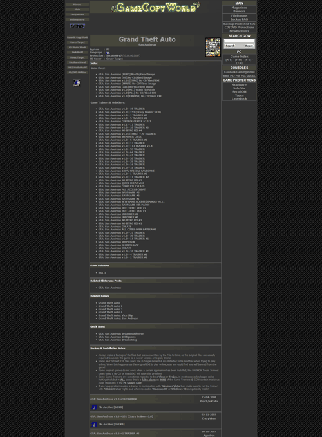Click the SEND button in left sidebar
The width and height of the screenshot is (322, 437).
(77, 26)
